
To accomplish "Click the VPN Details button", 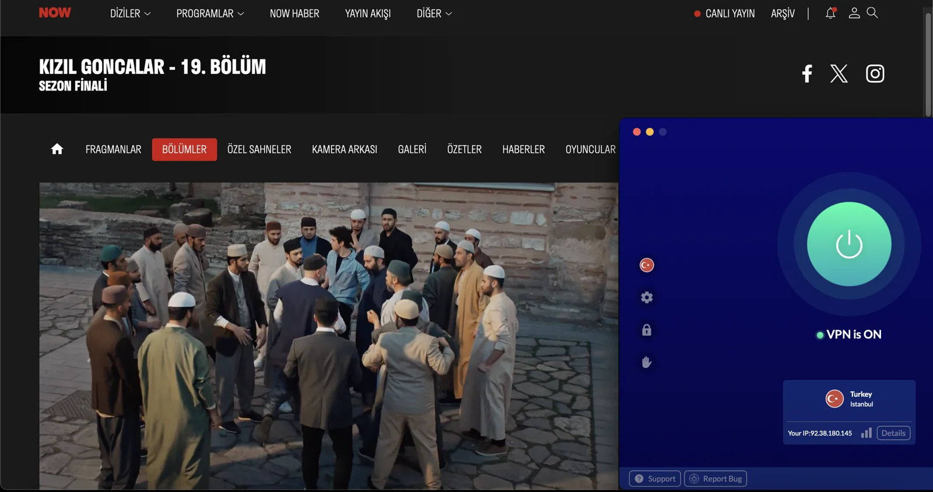I will click(x=893, y=433).
